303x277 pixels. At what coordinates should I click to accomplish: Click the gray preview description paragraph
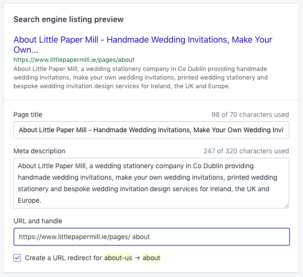click(x=140, y=77)
